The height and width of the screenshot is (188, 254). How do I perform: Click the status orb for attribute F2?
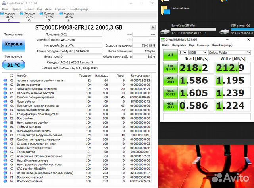coord(5,181)
